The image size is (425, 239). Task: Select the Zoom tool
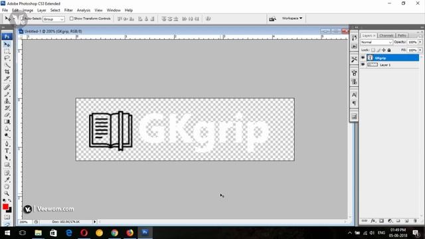pos(7,193)
